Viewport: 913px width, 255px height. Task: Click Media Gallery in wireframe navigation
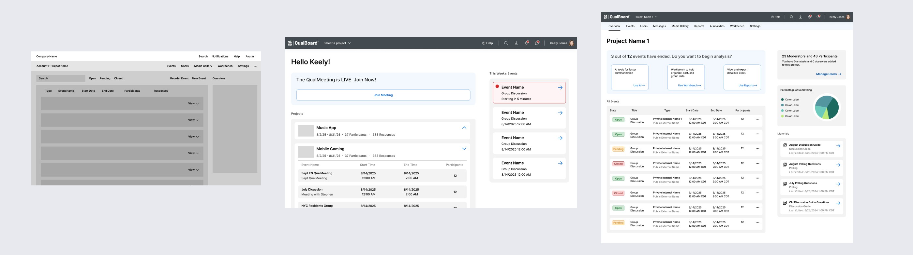point(203,66)
